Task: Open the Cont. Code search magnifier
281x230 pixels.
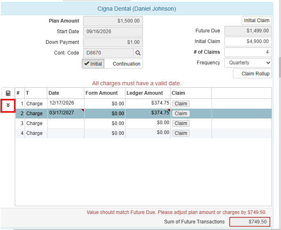Action: pyautogui.click(x=138, y=53)
